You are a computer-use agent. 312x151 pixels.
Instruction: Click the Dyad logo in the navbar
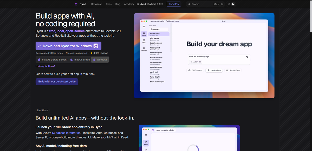click(80, 4)
